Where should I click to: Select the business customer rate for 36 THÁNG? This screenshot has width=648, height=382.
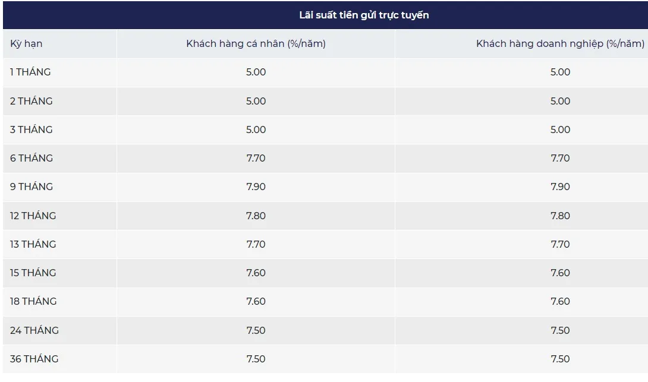click(x=560, y=359)
